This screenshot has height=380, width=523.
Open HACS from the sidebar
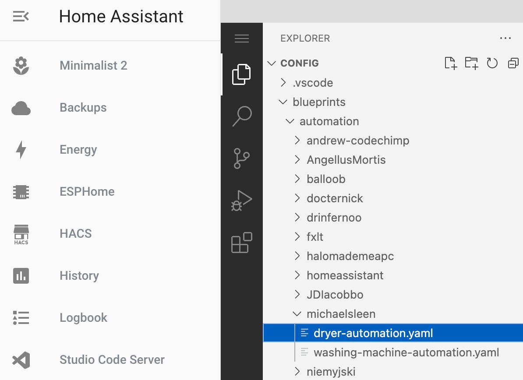pos(76,234)
